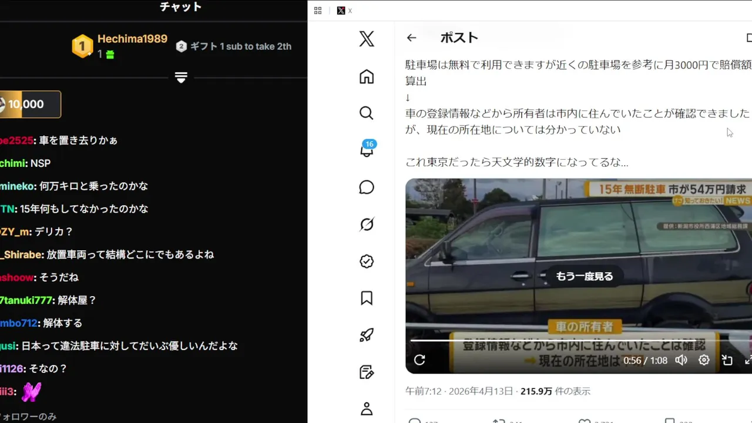The height and width of the screenshot is (423, 752).
Task: Click chat message そうだね
Action: 59,278
